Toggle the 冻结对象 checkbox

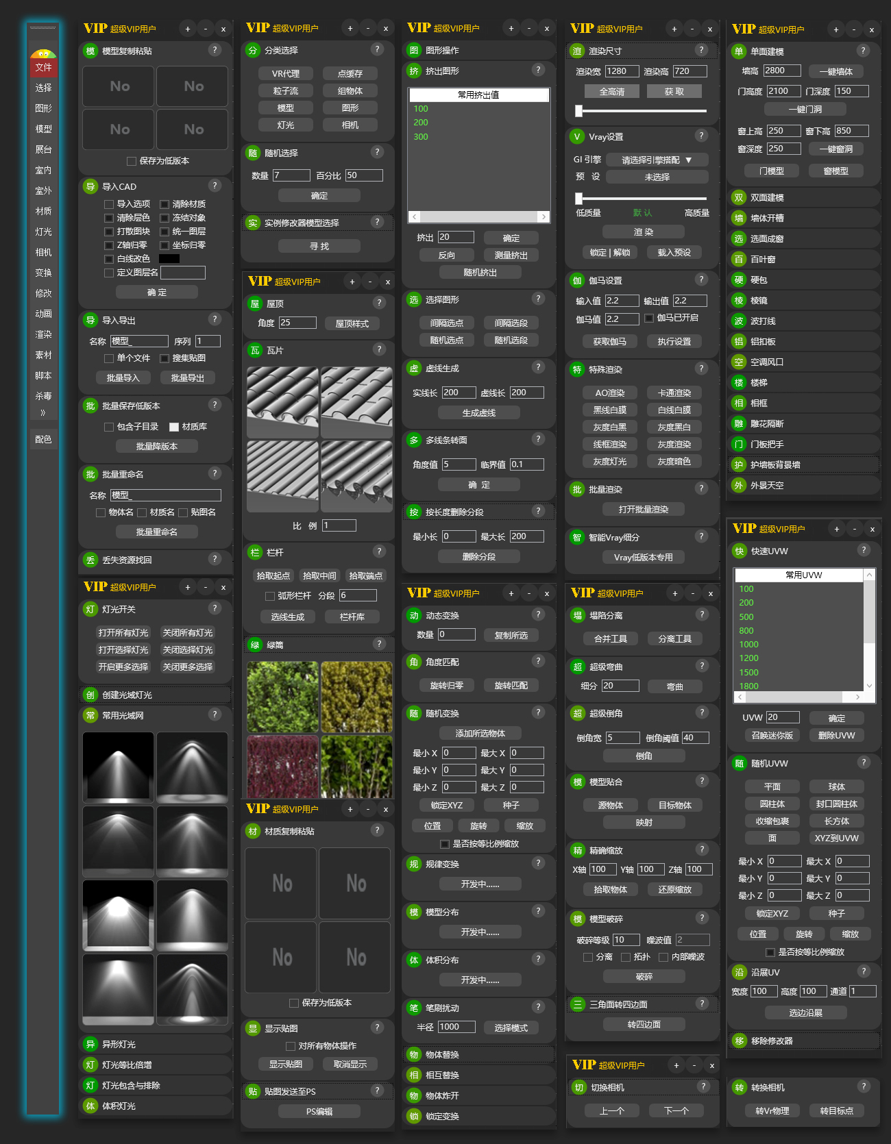pos(164,218)
